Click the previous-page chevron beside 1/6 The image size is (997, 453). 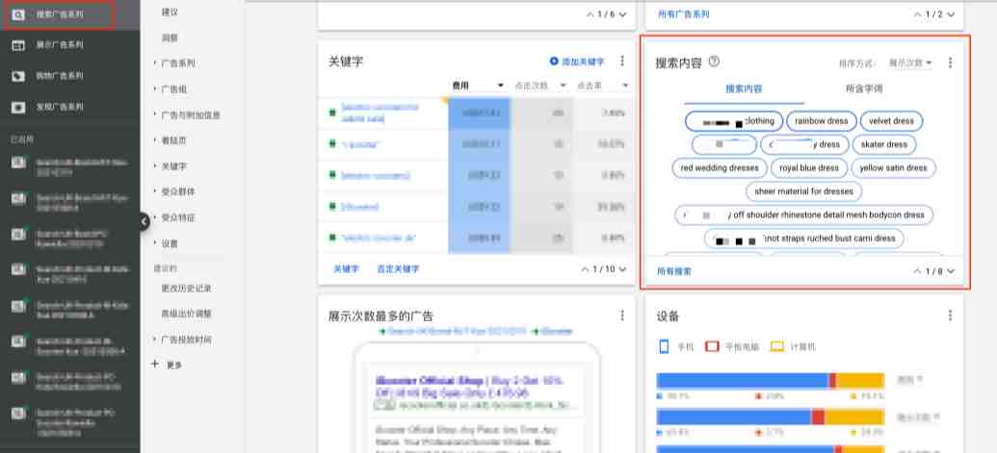pyautogui.click(x=590, y=14)
